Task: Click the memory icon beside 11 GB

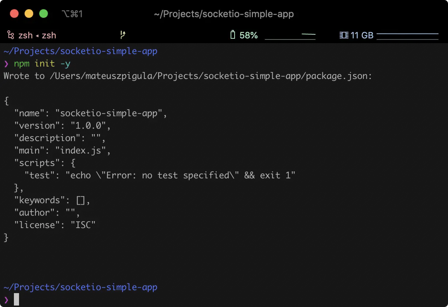Action: tap(343, 35)
